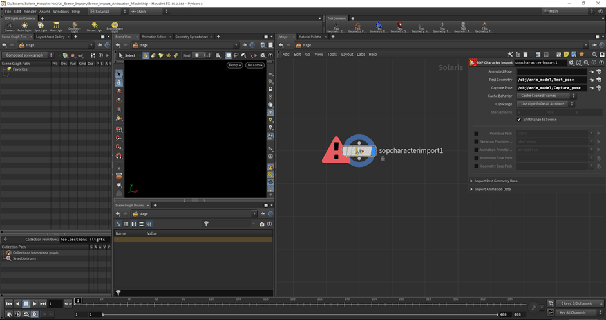
Task: Add an Environment Light from shelf
Action: [114, 26]
